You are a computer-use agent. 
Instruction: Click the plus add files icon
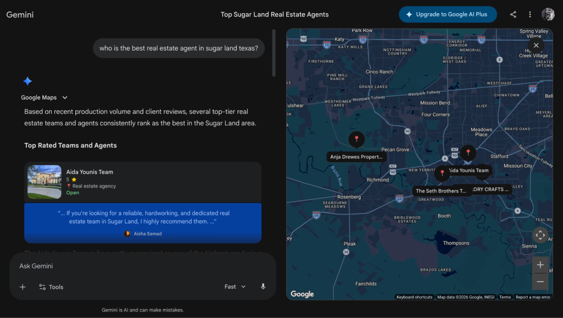(x=23, y=287)
